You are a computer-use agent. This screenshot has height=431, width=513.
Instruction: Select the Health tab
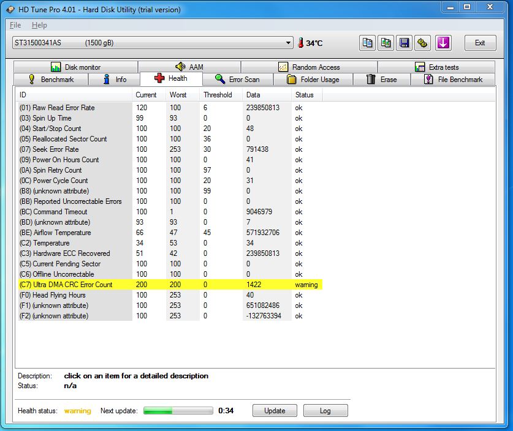tap(171, 78)
